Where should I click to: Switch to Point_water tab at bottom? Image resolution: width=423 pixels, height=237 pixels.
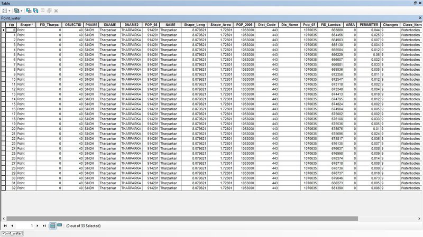(x=12, y=233)
